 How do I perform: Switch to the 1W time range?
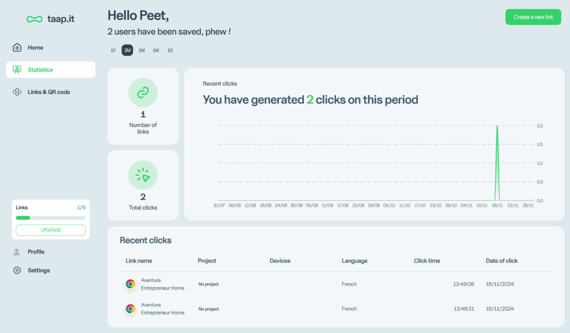pos(156,51)
